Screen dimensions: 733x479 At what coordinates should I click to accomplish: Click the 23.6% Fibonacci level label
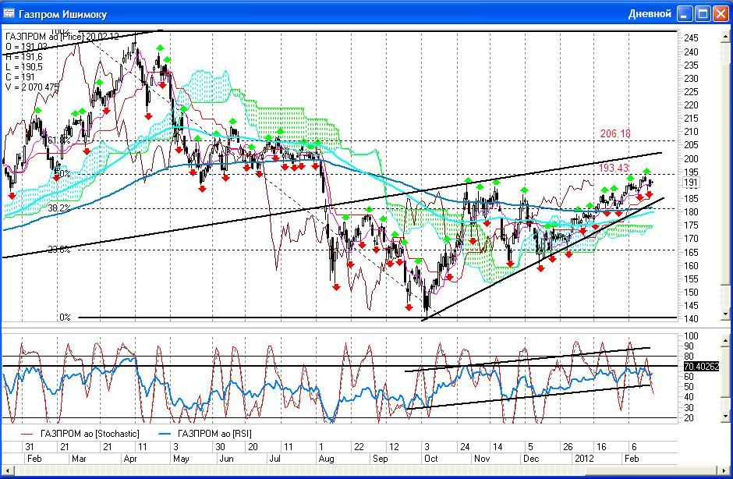click(59, 250)
